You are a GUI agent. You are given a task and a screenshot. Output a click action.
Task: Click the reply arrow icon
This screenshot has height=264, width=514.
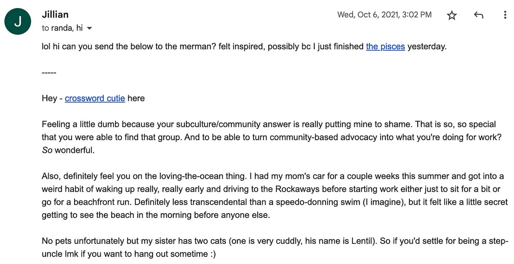pyautogui.click(x=478, y=15)
